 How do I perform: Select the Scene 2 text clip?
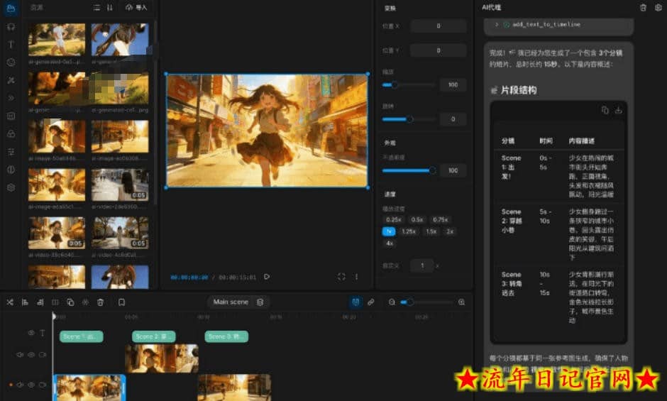point(153,336)
